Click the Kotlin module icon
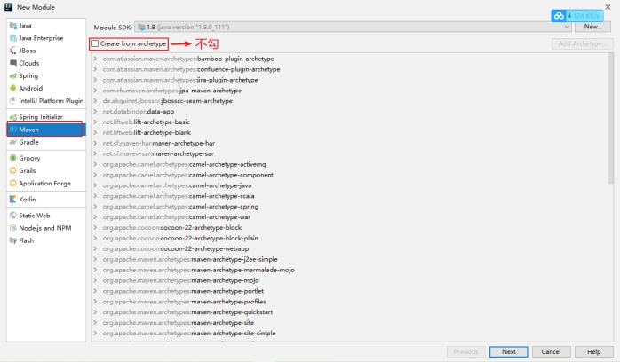 tap(12, 199)
